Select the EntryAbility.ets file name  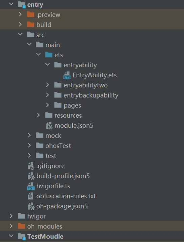click(95, 75)
